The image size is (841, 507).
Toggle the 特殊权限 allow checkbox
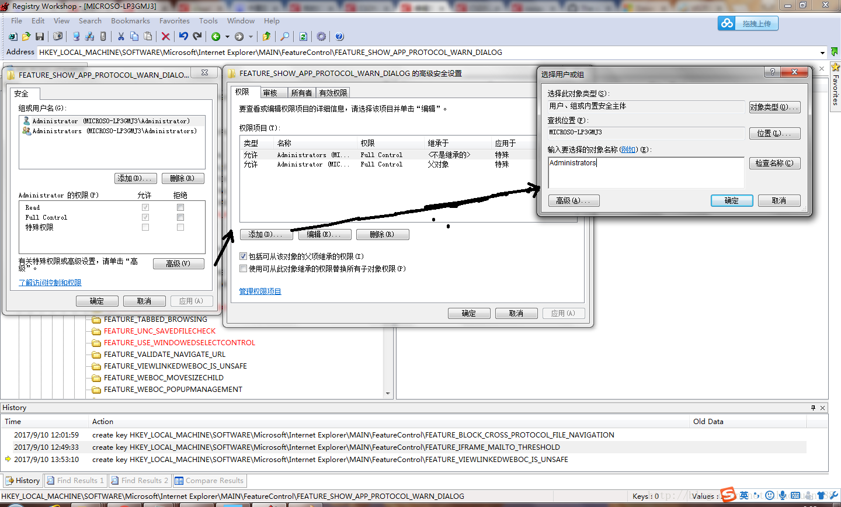145,227
